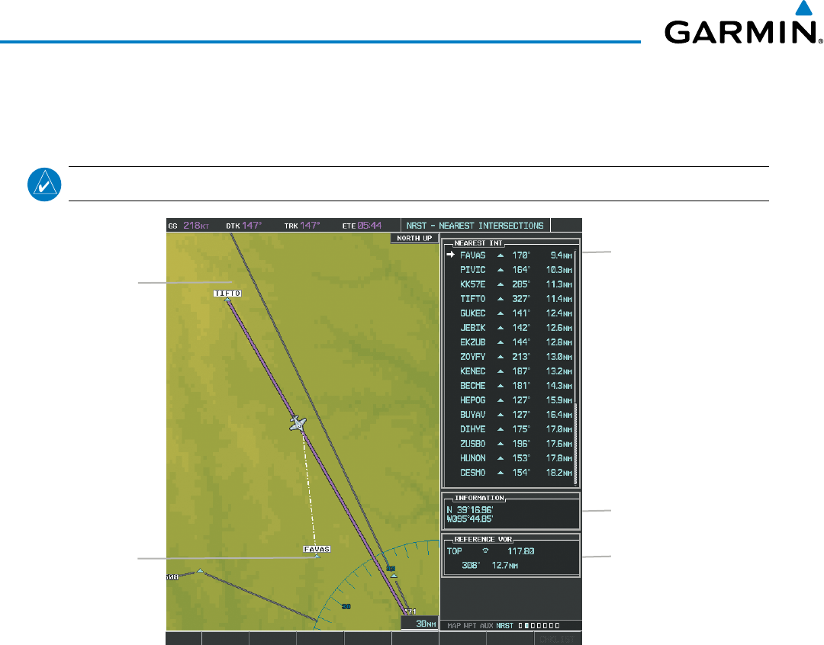Click the triangle icon next to ZOYFY
This screenshot has width=824, height=645.
(501, 357)
